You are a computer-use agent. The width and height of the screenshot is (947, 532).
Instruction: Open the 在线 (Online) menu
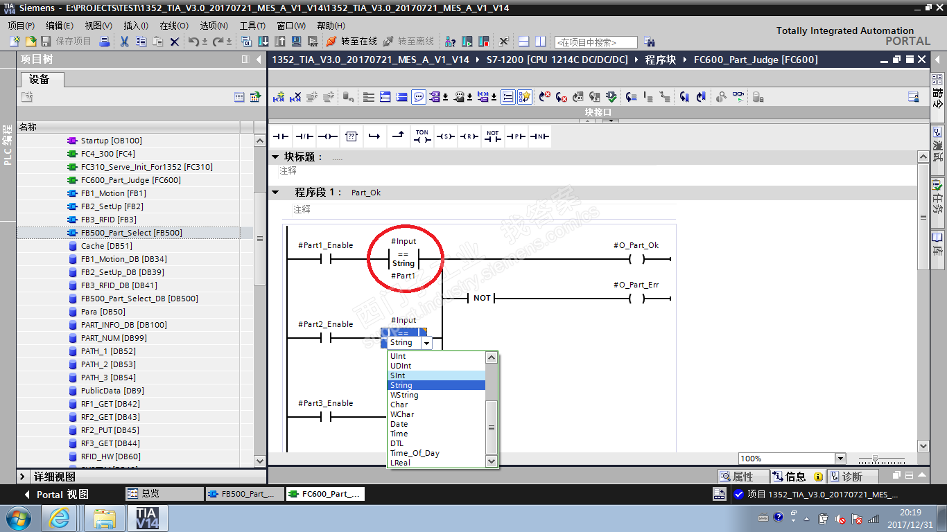click(x=174, y=26)
